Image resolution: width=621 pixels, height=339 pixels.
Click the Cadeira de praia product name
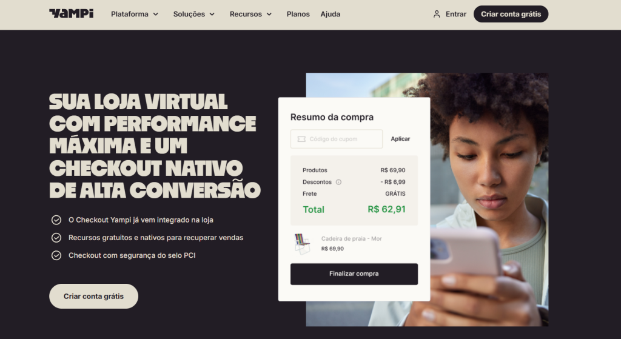351,239
